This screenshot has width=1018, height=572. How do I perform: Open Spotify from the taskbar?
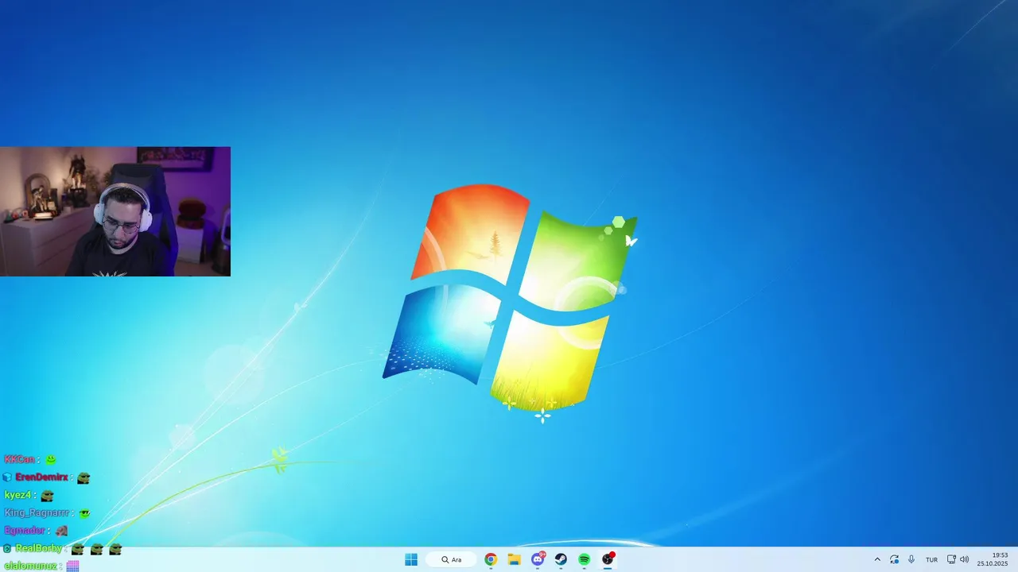585,559
